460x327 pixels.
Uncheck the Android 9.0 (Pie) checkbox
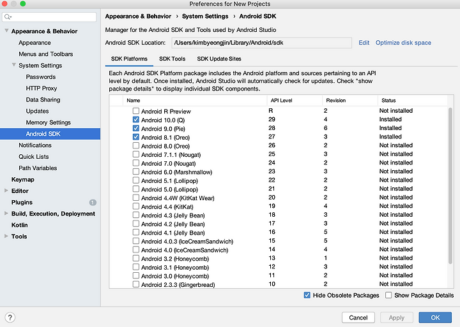[x=136, y=128]
